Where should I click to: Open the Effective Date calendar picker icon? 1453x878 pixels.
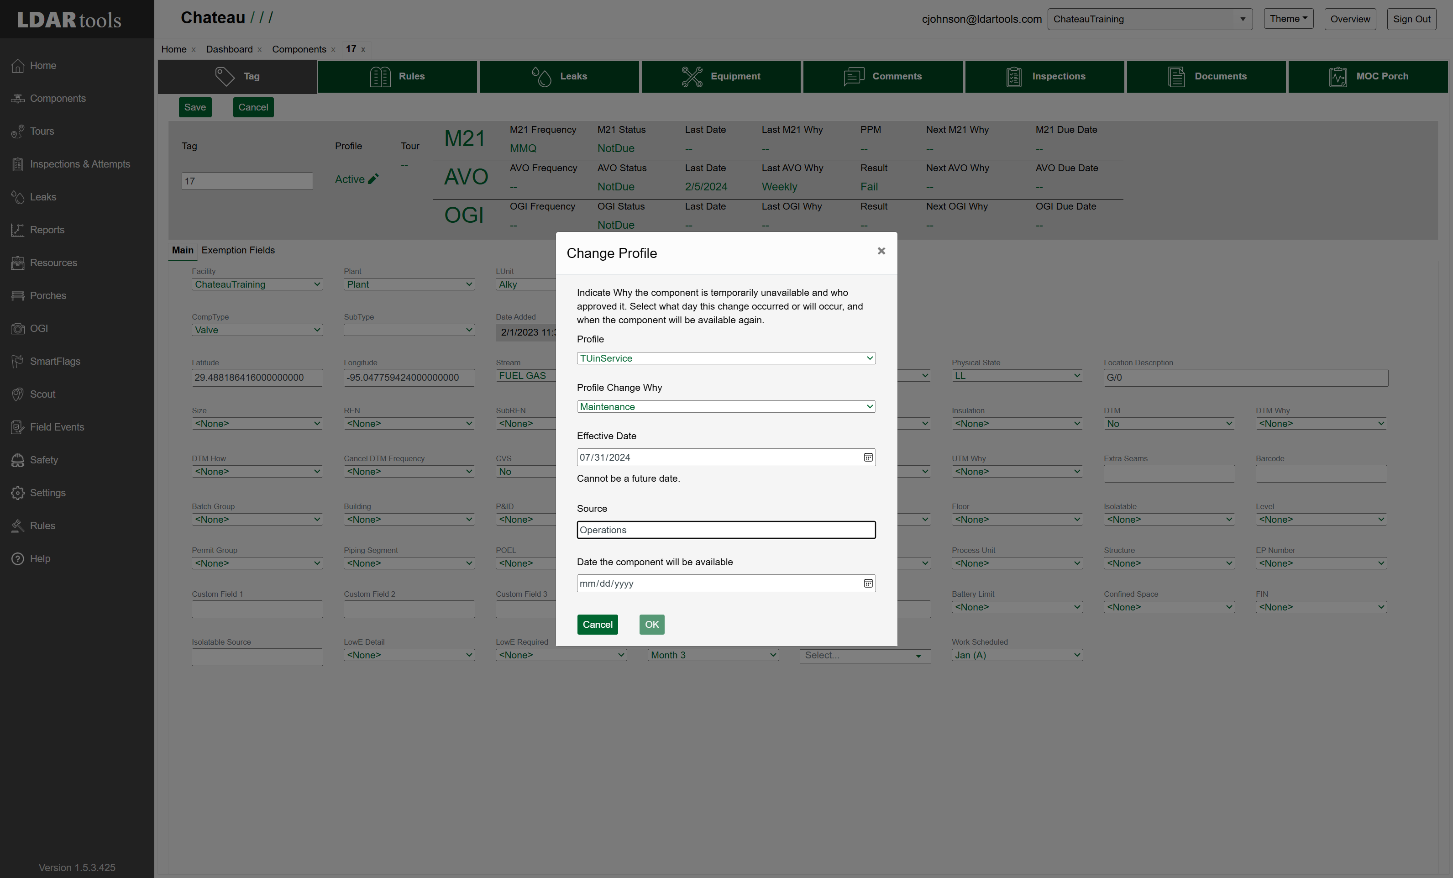click(868, 457)
